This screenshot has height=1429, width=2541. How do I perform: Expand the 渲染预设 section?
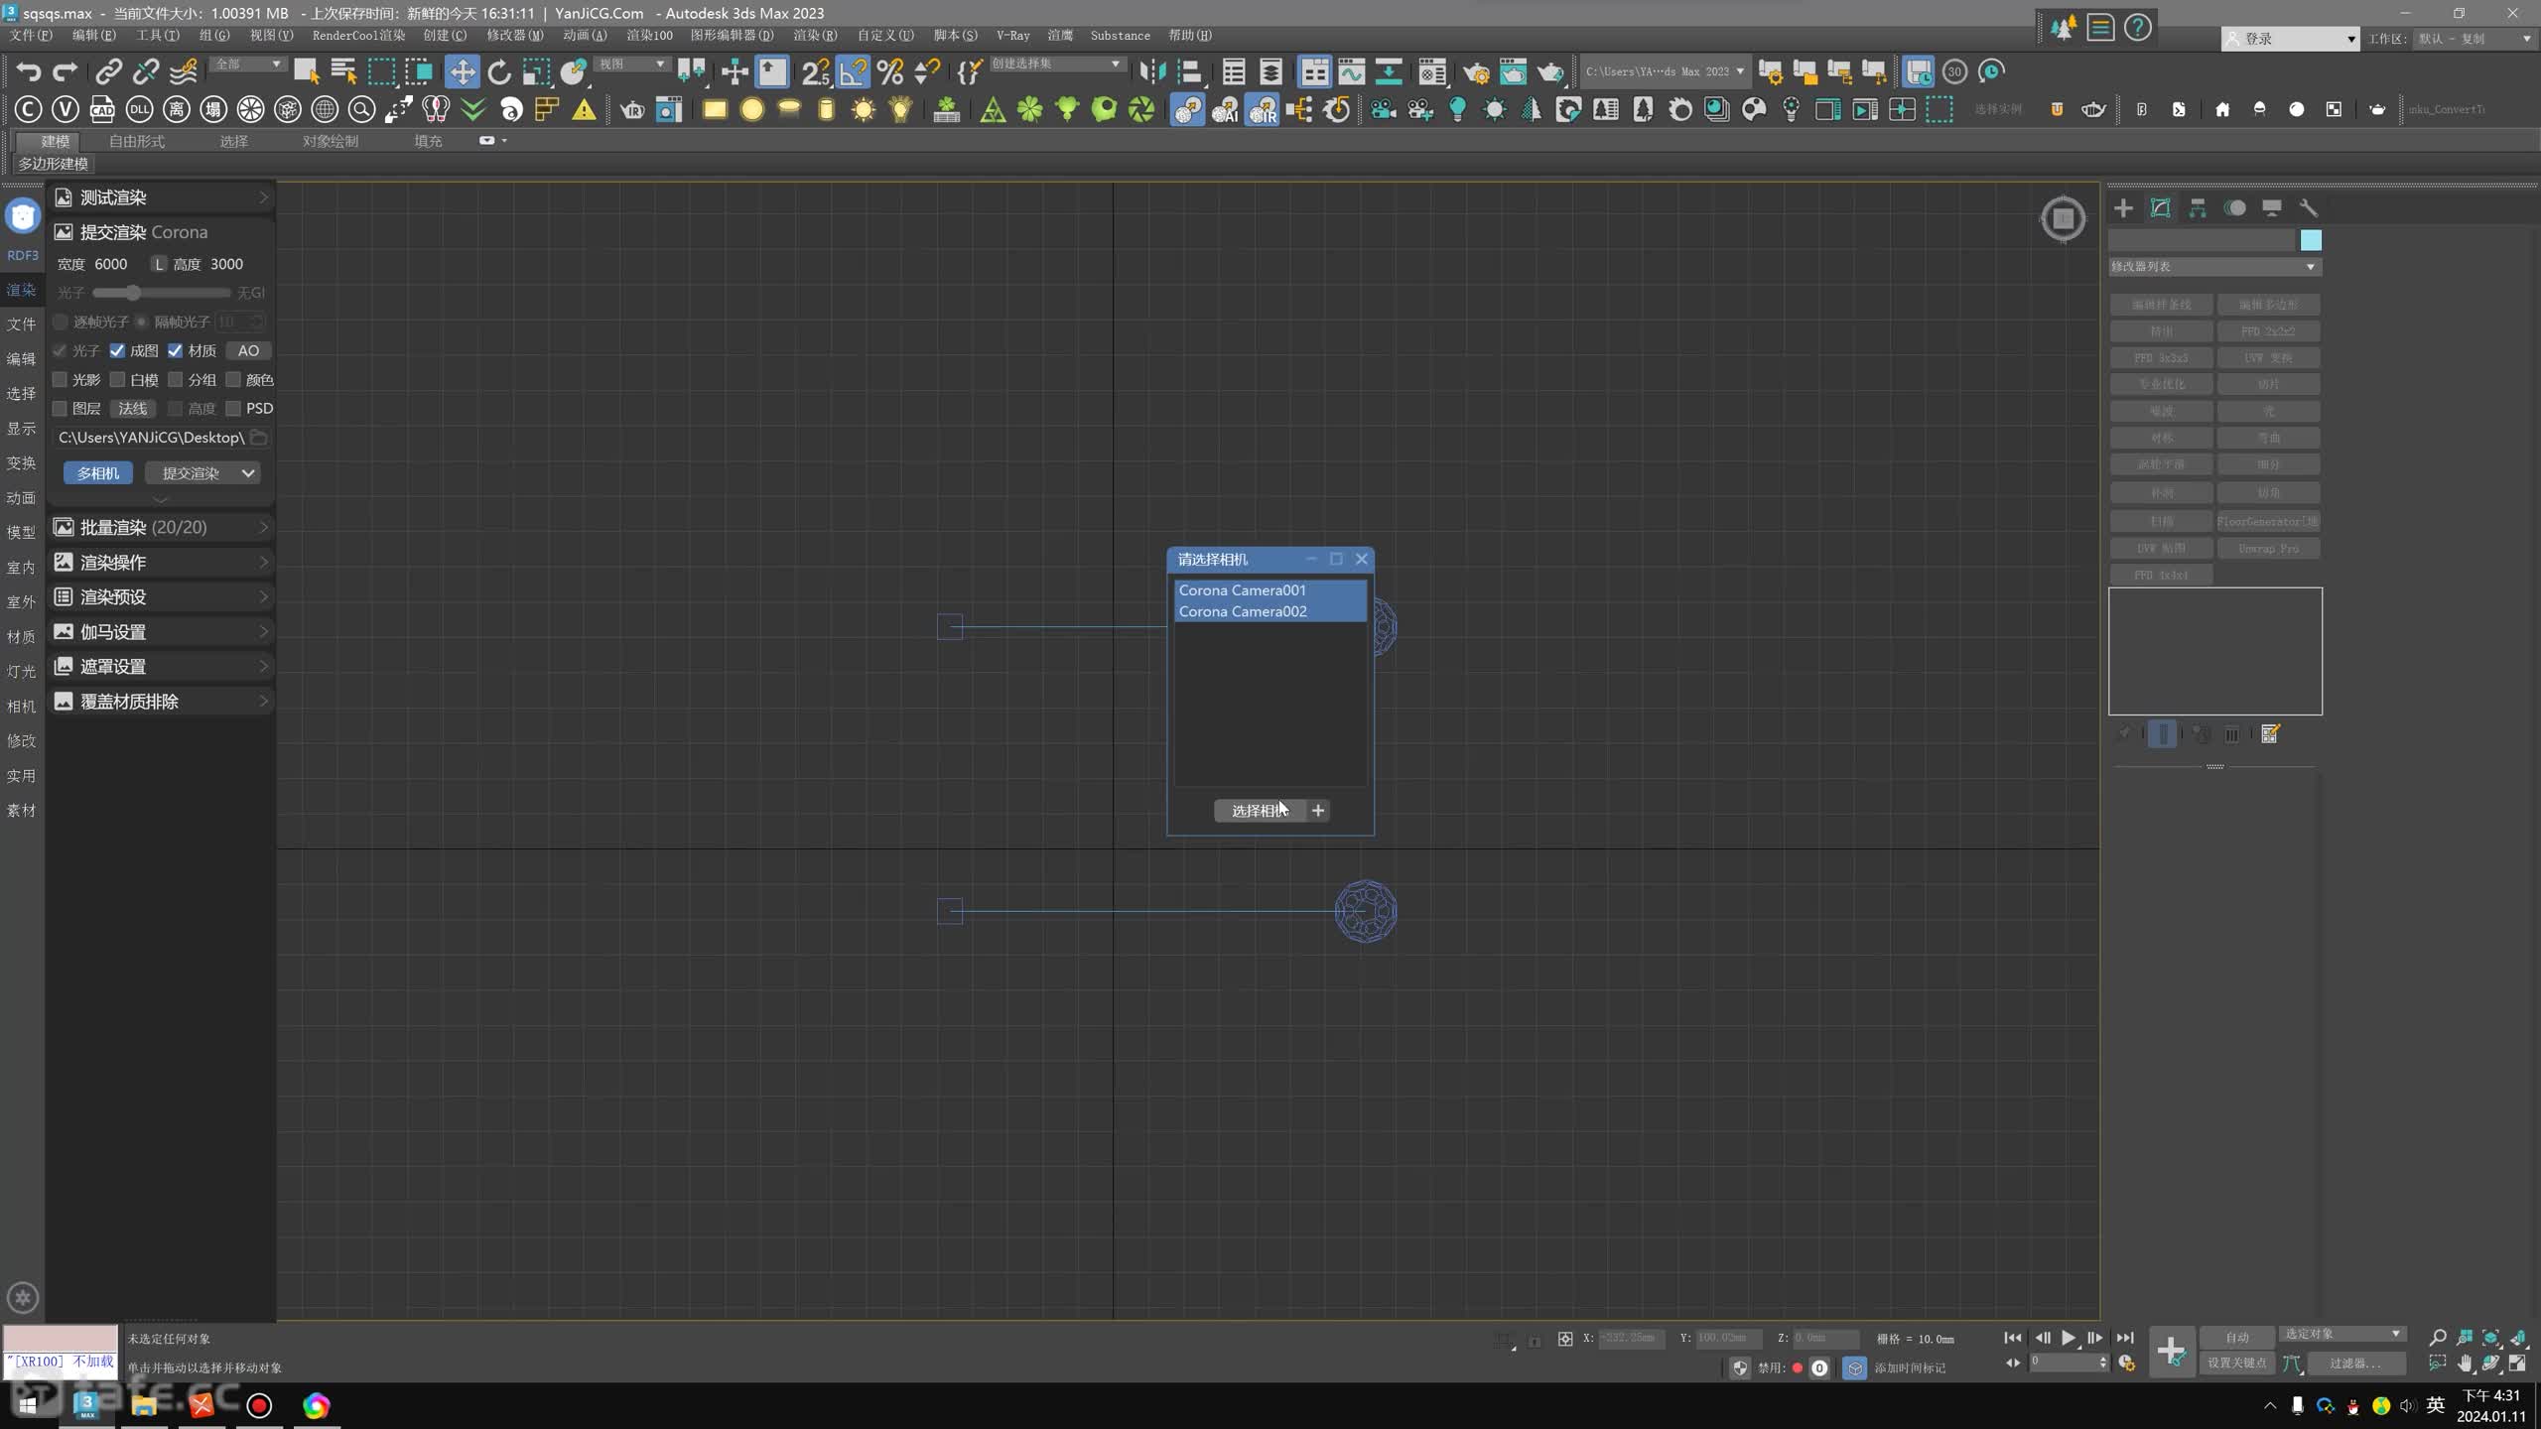[162, 596]
